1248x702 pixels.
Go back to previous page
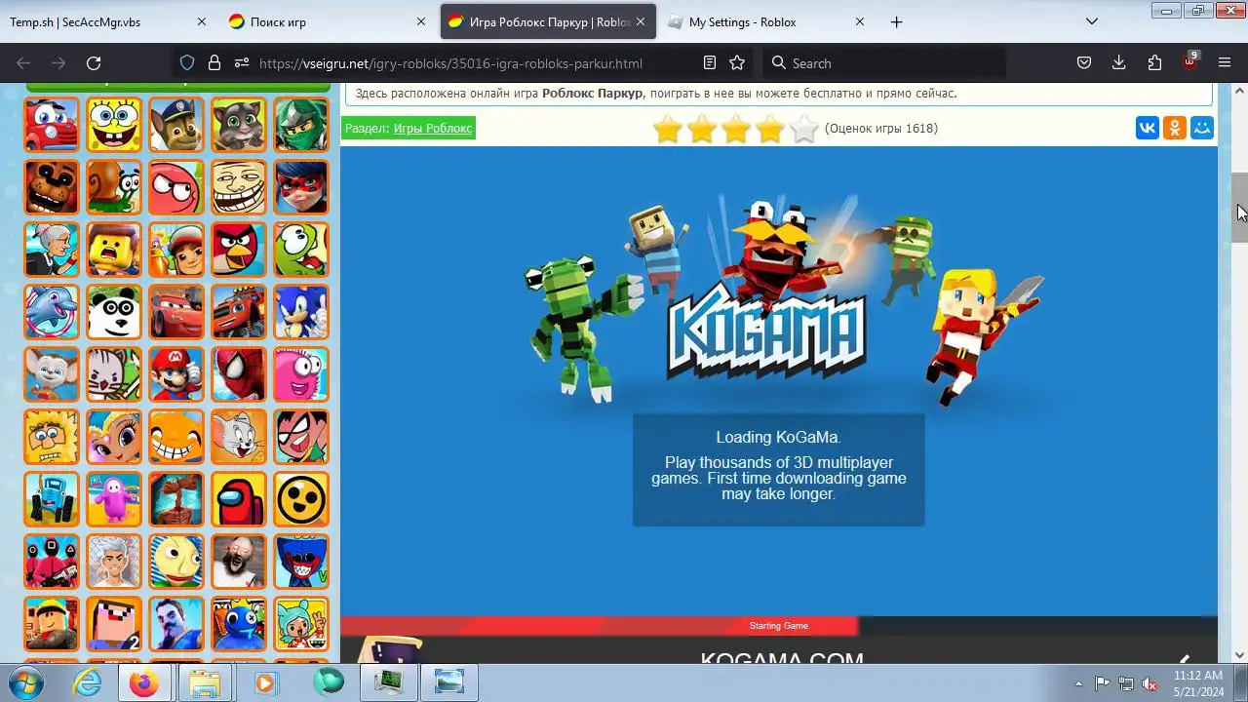tap(23, 63)
